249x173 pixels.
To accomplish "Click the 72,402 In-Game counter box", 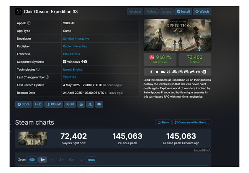I will click(x=195, y=59).
